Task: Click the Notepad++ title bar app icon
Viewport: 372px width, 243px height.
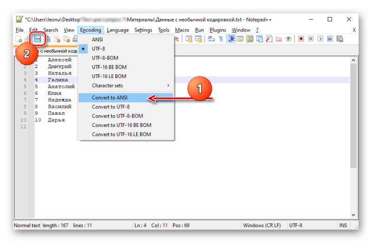Action: click(x=20, y=19)
